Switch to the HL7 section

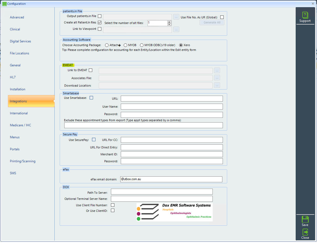[x=13, y=77]
